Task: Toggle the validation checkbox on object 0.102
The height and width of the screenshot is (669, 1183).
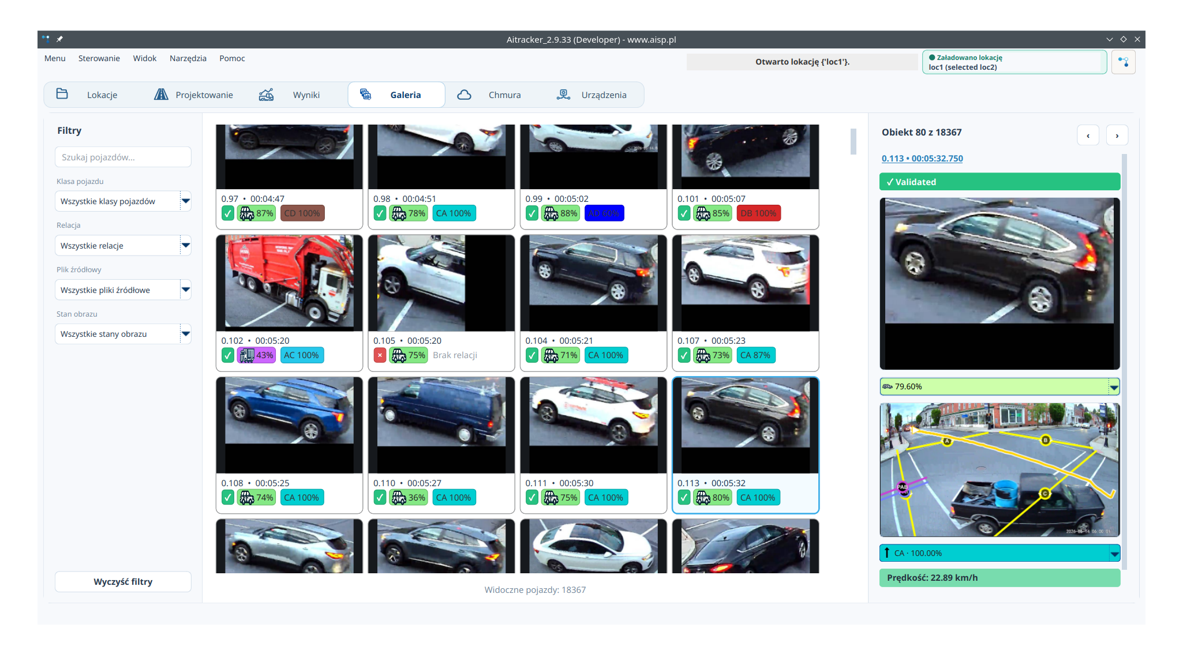Action: pos(228,355)
